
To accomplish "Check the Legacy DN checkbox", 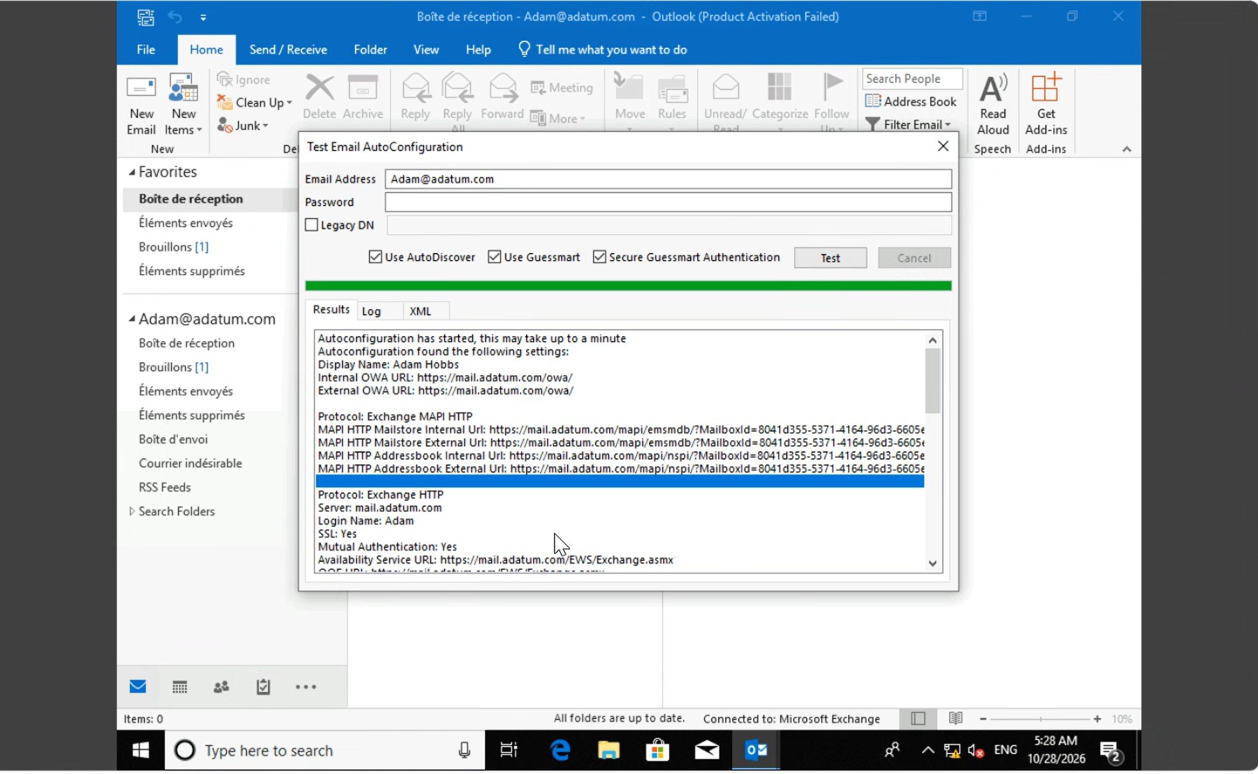I will tap(311, 225).
